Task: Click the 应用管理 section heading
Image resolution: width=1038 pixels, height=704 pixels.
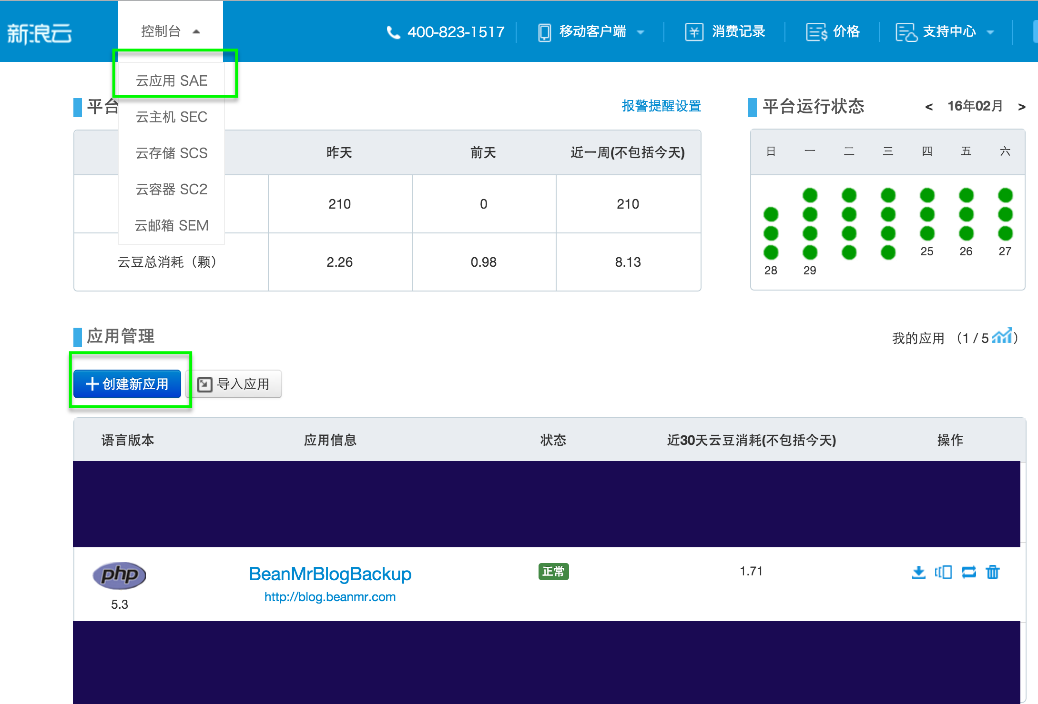Action: click(121, 336)
